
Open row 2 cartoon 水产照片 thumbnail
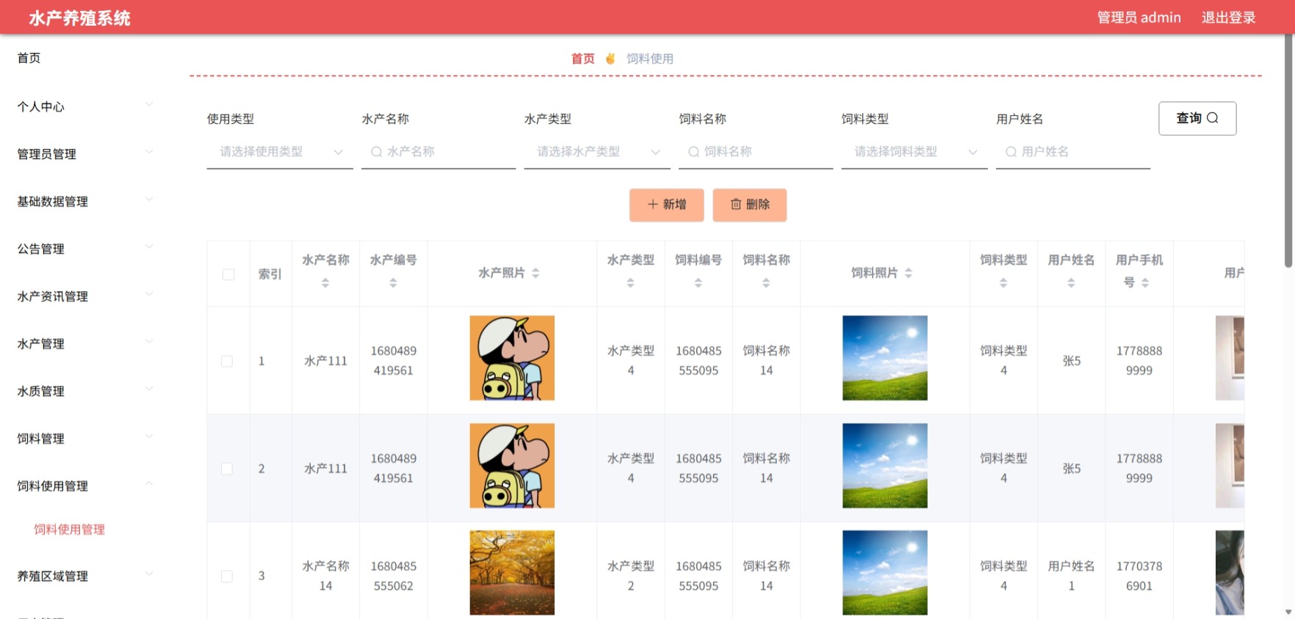[512, 466]
